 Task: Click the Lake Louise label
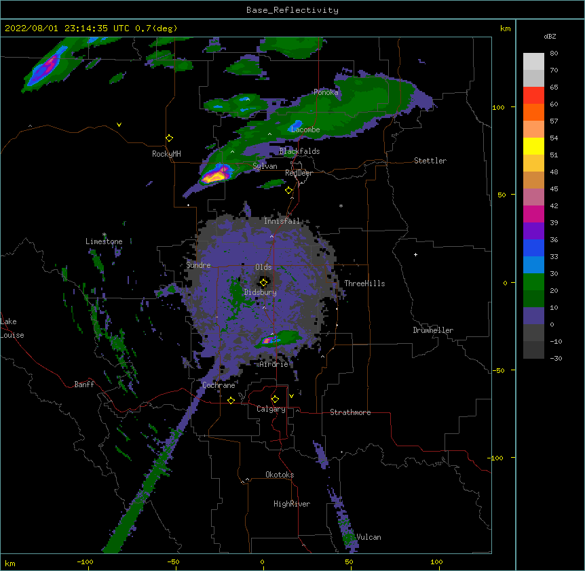coord(12,328)
